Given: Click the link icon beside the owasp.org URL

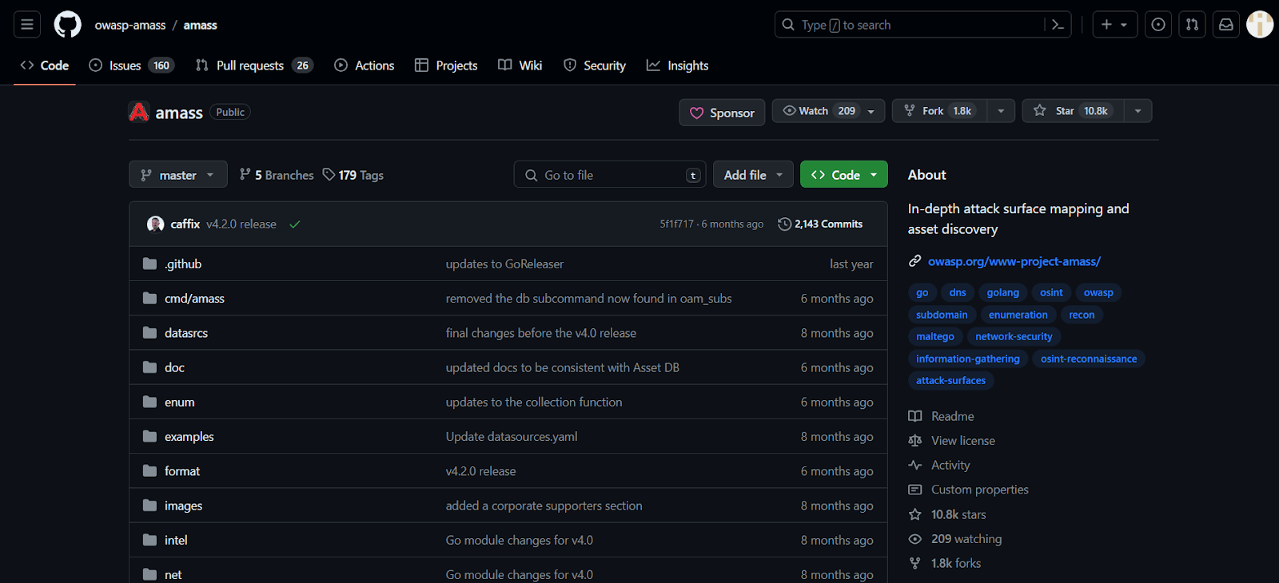Looking at the screenshot, I should tap(915, 261).
